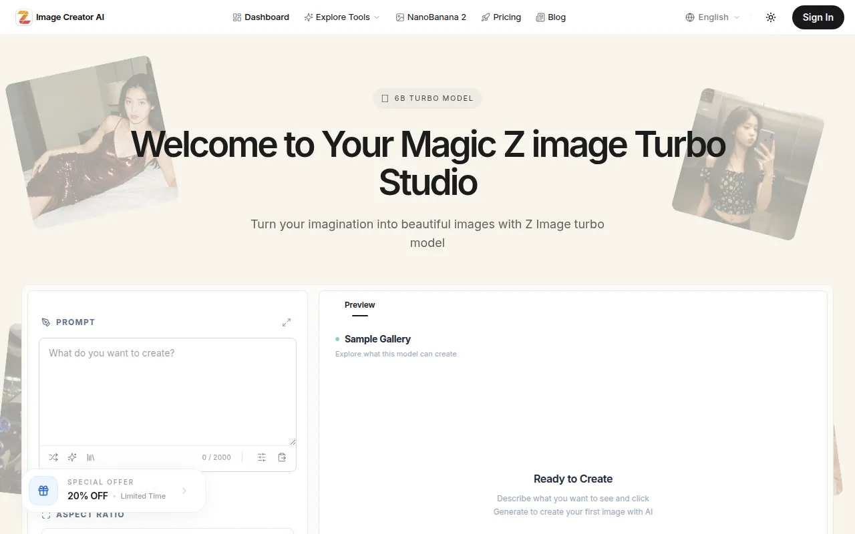
Task: Click the Image Creator AI logo
Action: (60, 17)
